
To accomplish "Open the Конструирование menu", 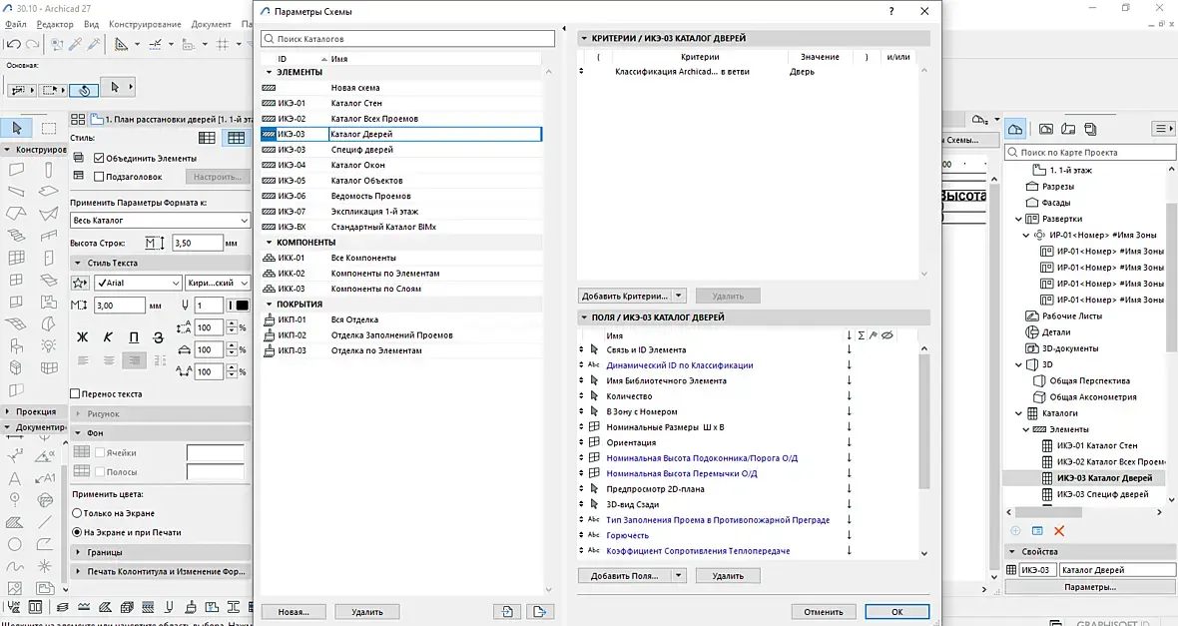I will (145, 24).
